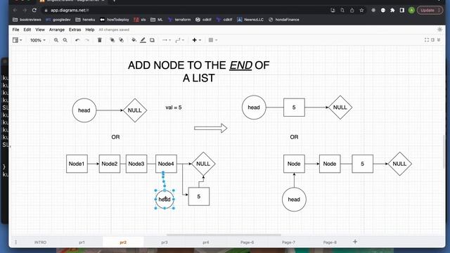Open browser side panel icon
450x253 pixels.
pyautogui.click(x=402, y=10)
